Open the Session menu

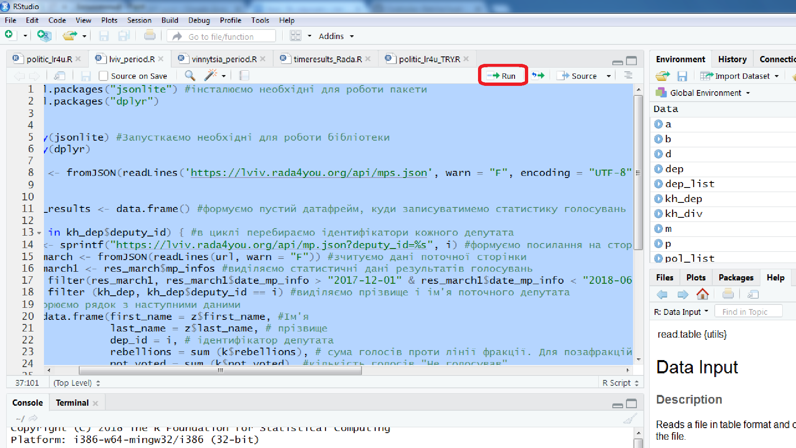click(139, 20)
